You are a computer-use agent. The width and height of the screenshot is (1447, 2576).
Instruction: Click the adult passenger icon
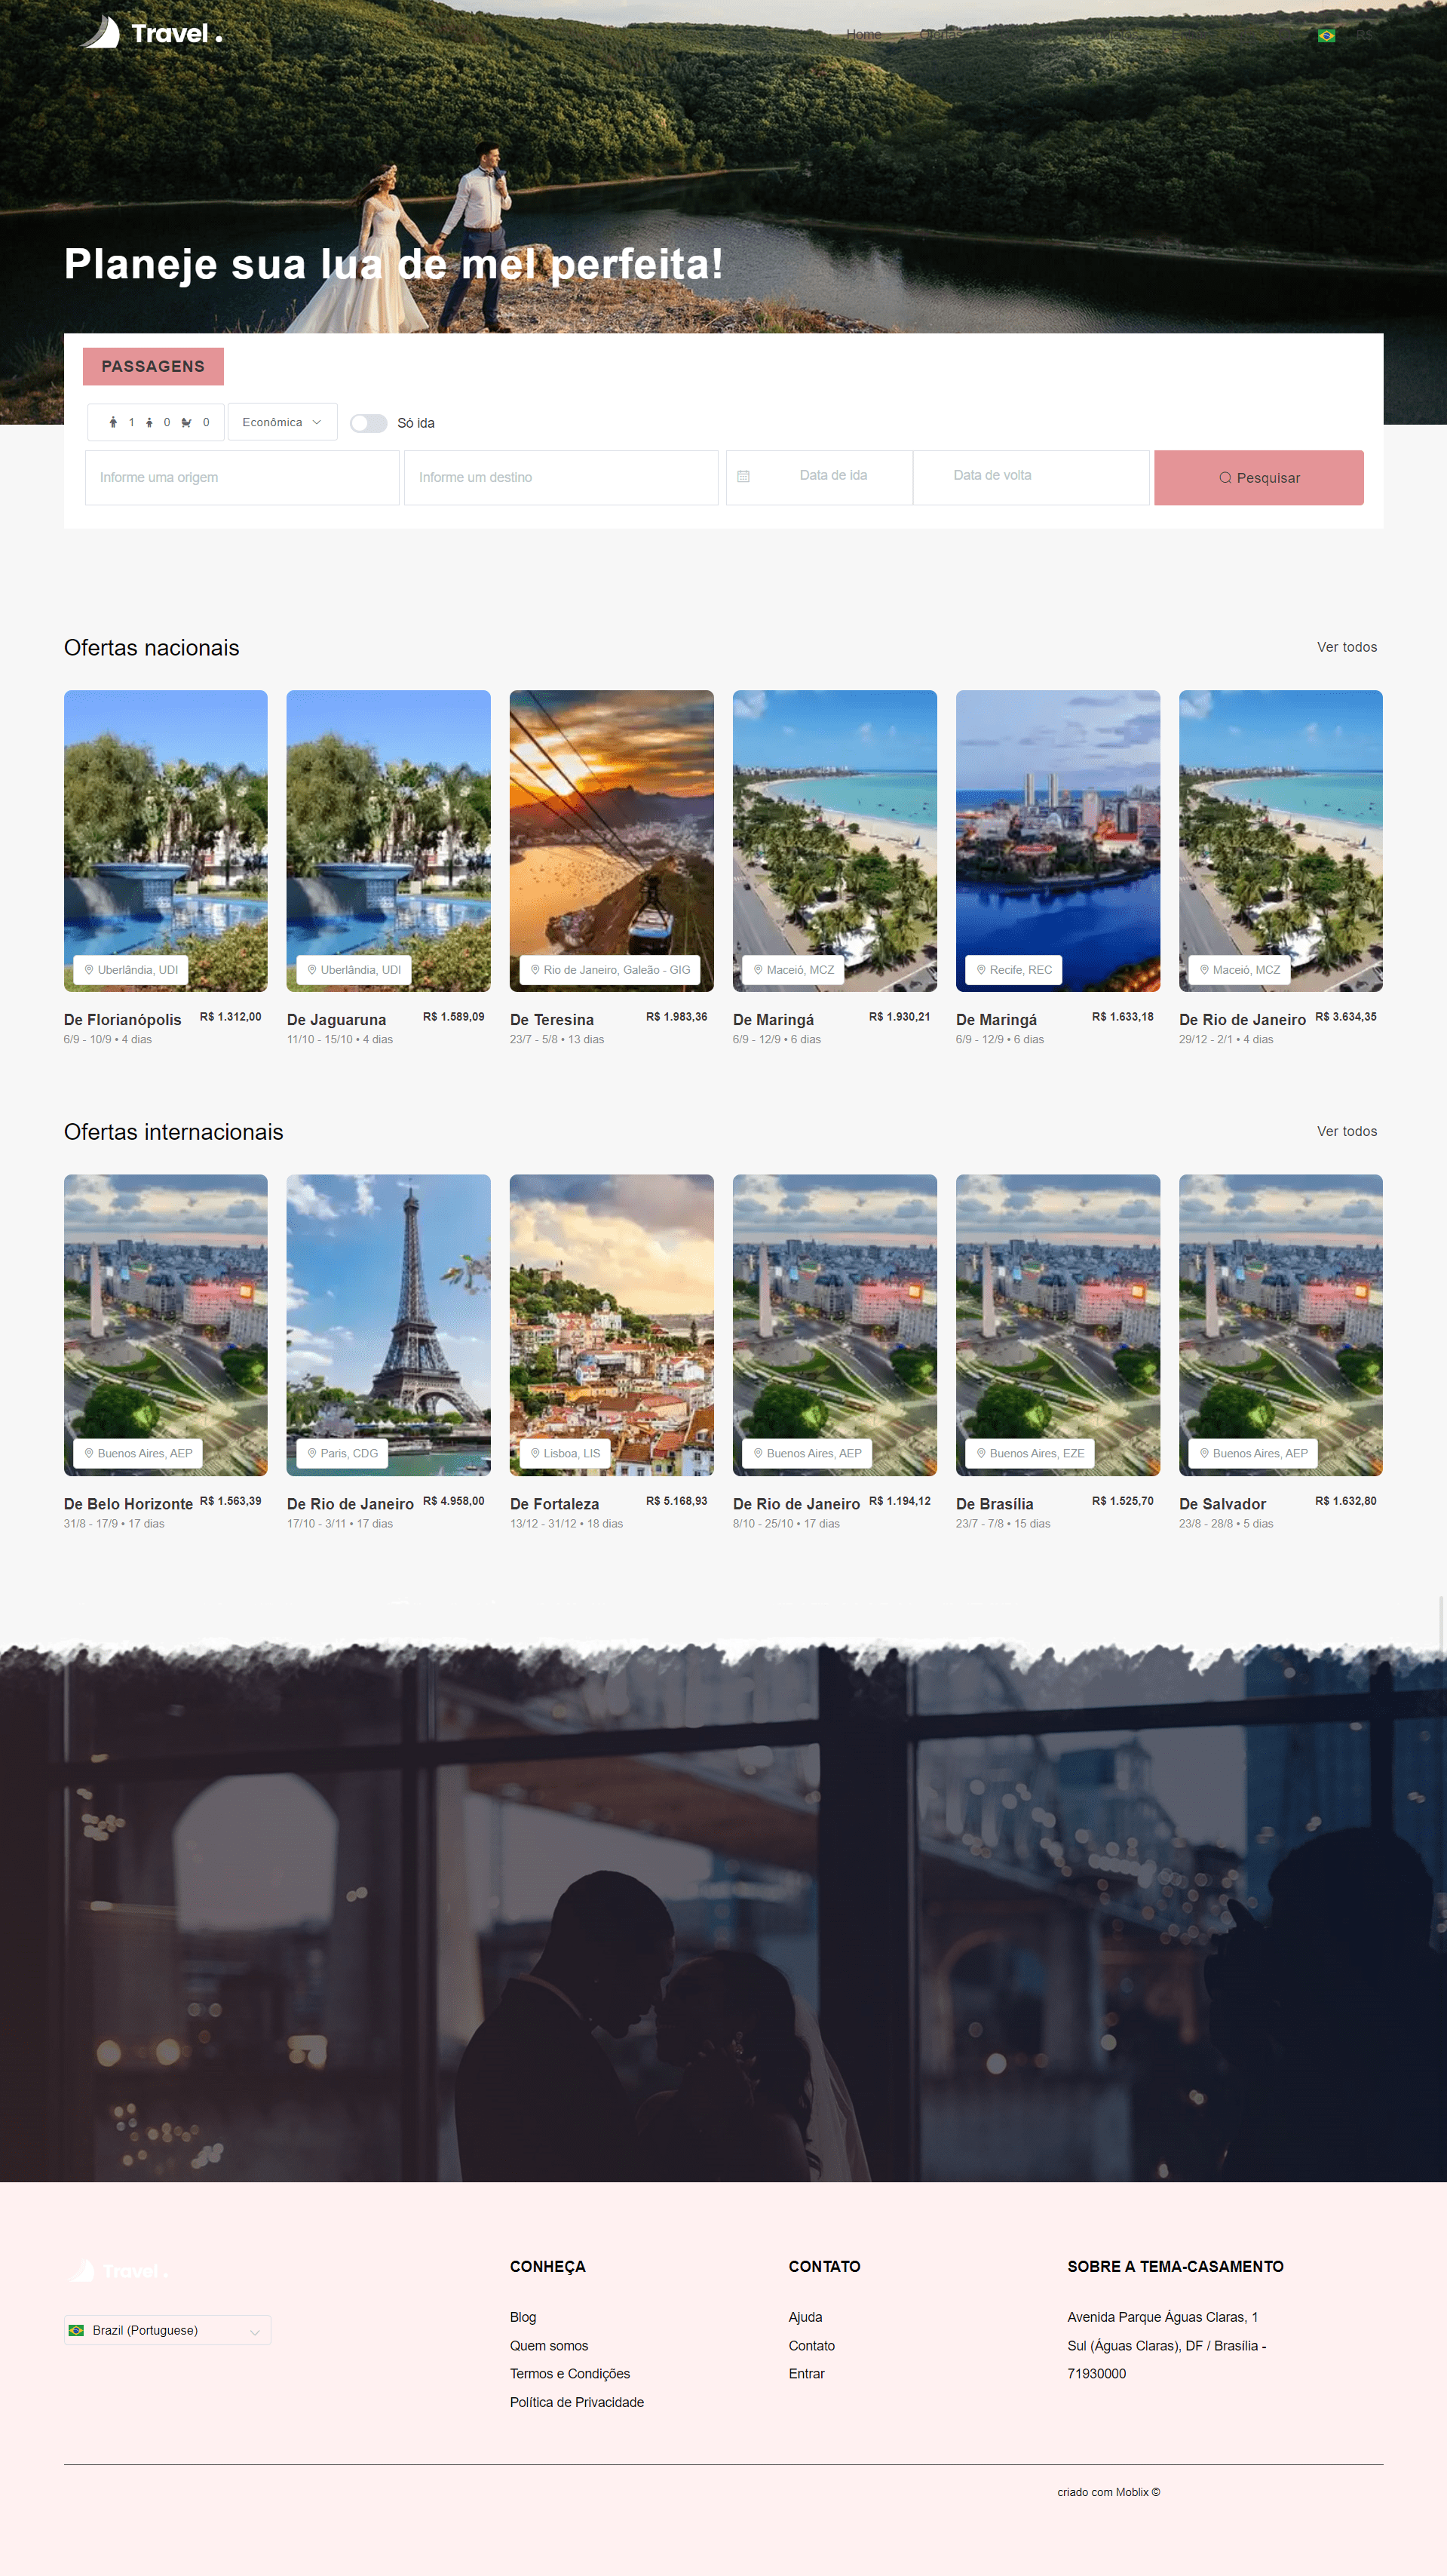(113, 423)
